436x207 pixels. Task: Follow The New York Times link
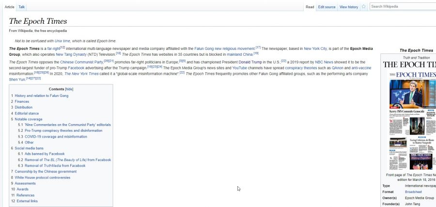(81, 74)
